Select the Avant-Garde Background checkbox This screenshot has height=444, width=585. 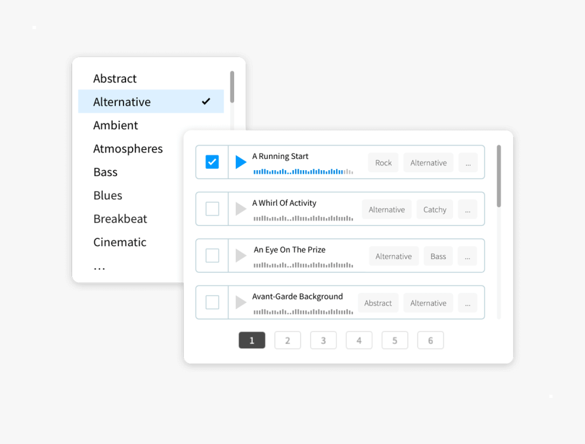[x=212, y=302]
